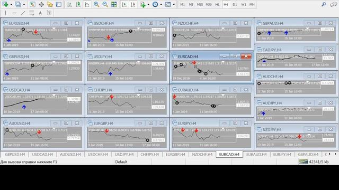Image resolution: width=339 pixels, height=190 pixels.
Task: Select the MN timeframe
Action: click(x=252, y=4)
